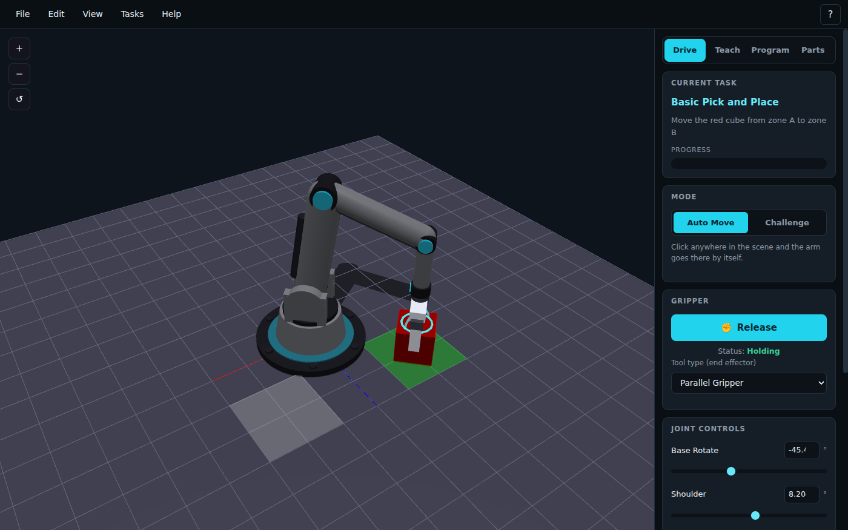Click the 'JOINT CONTROLS' heading
Viewport: 848px width, 530px height.
707,429
